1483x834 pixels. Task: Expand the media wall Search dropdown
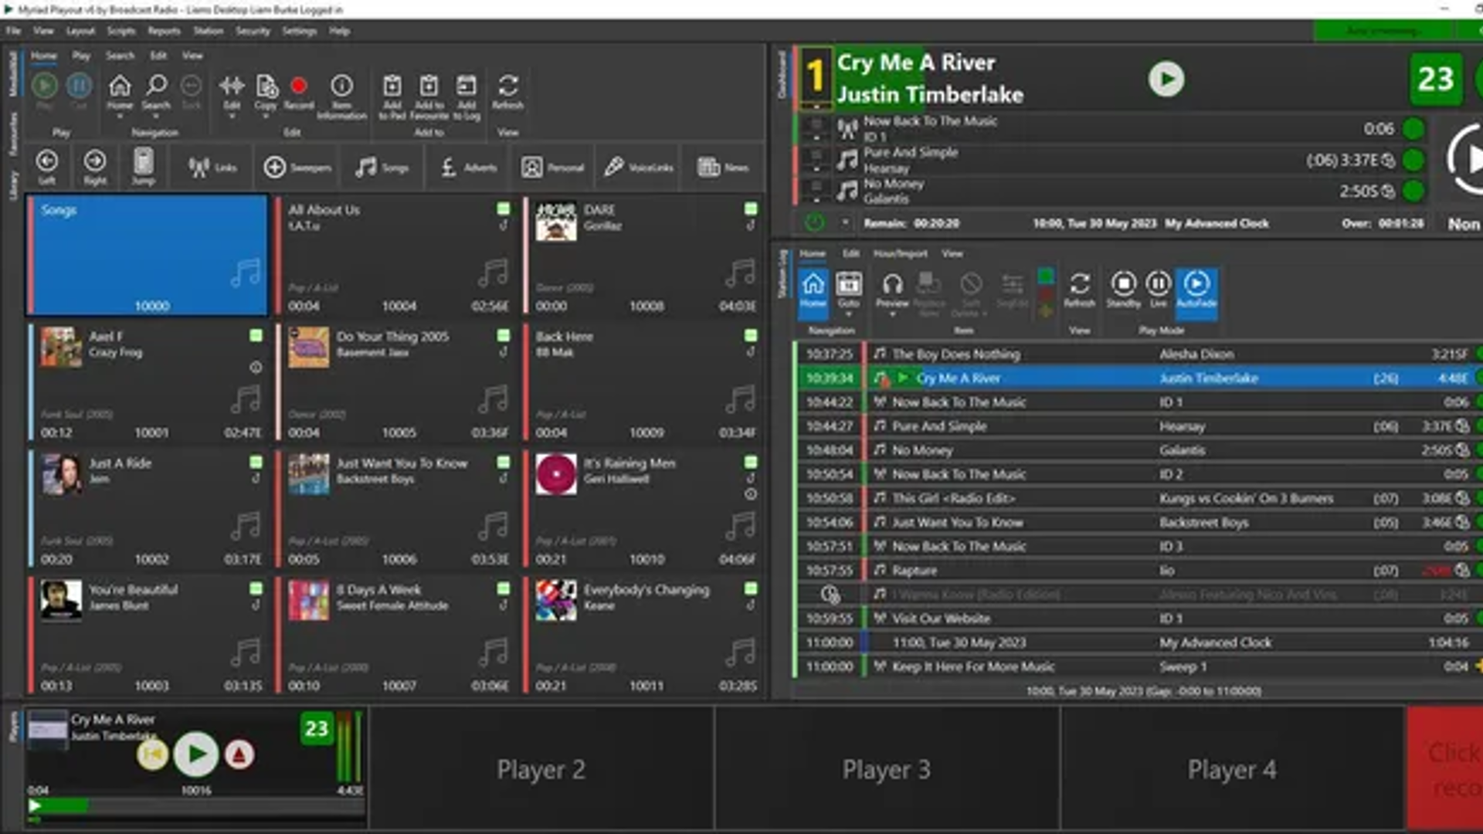pyautogui.click(x=156, y=117)
